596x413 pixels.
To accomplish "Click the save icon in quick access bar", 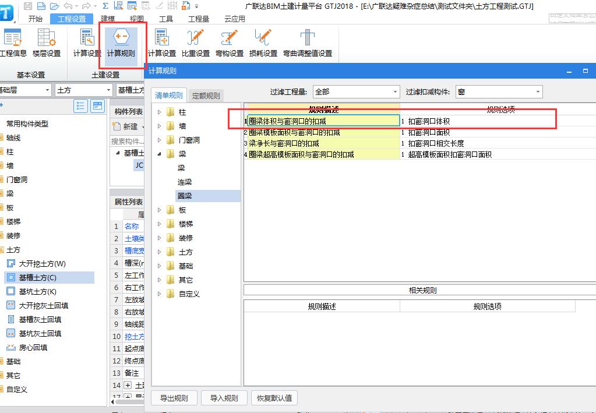I will coord(28,6).
